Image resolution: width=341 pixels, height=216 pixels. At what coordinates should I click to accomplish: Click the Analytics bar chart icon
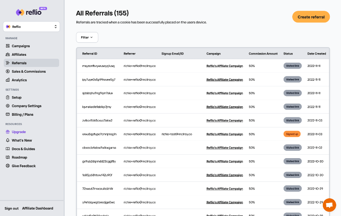tap(8, 80)
